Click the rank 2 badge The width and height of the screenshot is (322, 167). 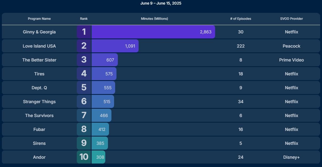(x=84, y=46)
